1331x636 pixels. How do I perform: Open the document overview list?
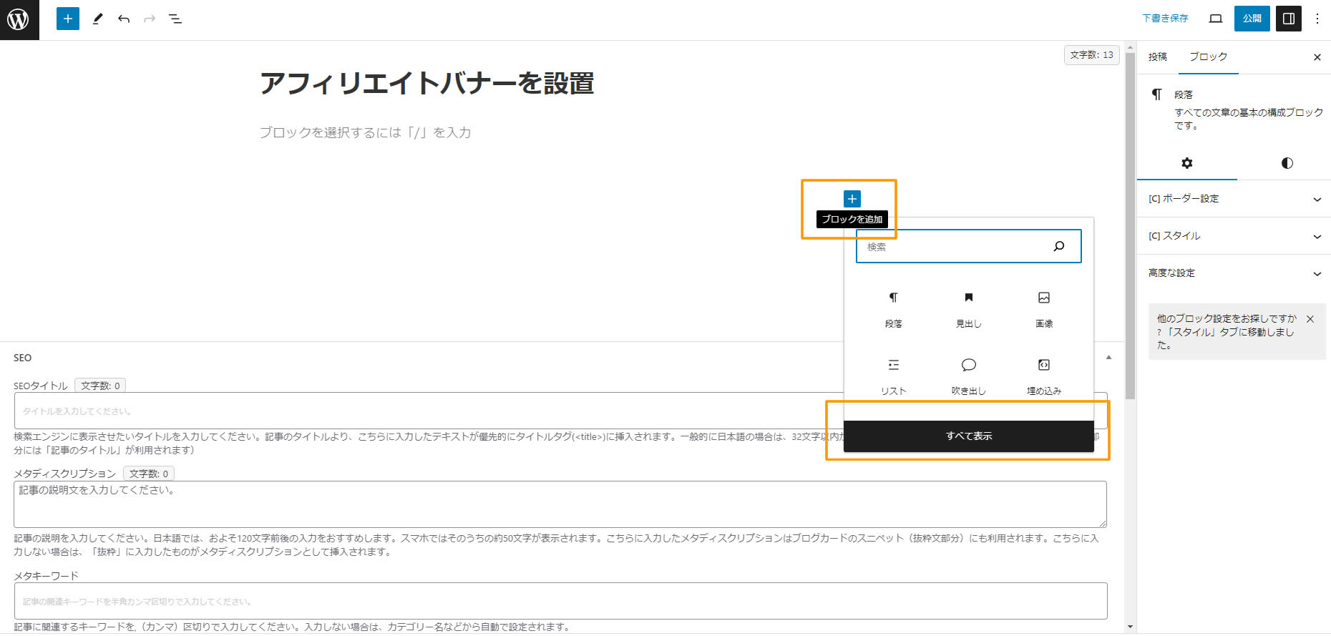pyautogui.click(x=175, y=19)
